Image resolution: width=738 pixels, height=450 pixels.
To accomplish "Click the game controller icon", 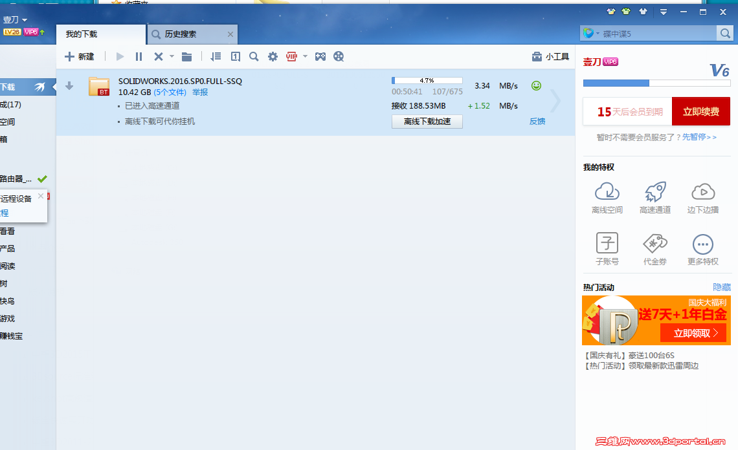I will [320, 57].
